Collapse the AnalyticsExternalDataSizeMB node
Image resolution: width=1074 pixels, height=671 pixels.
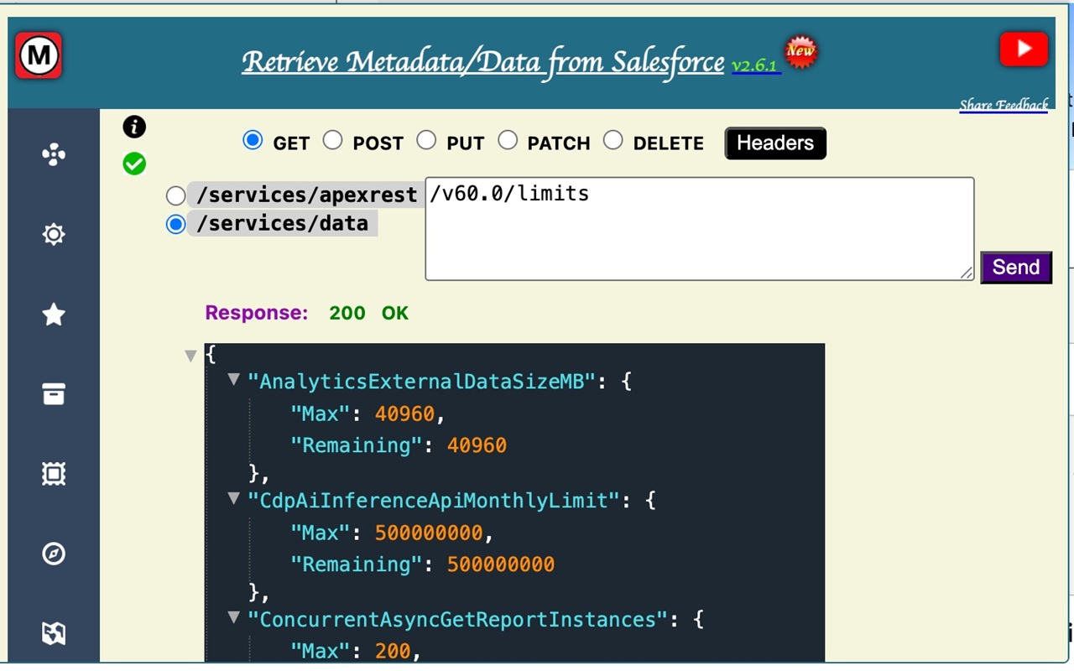234,380
